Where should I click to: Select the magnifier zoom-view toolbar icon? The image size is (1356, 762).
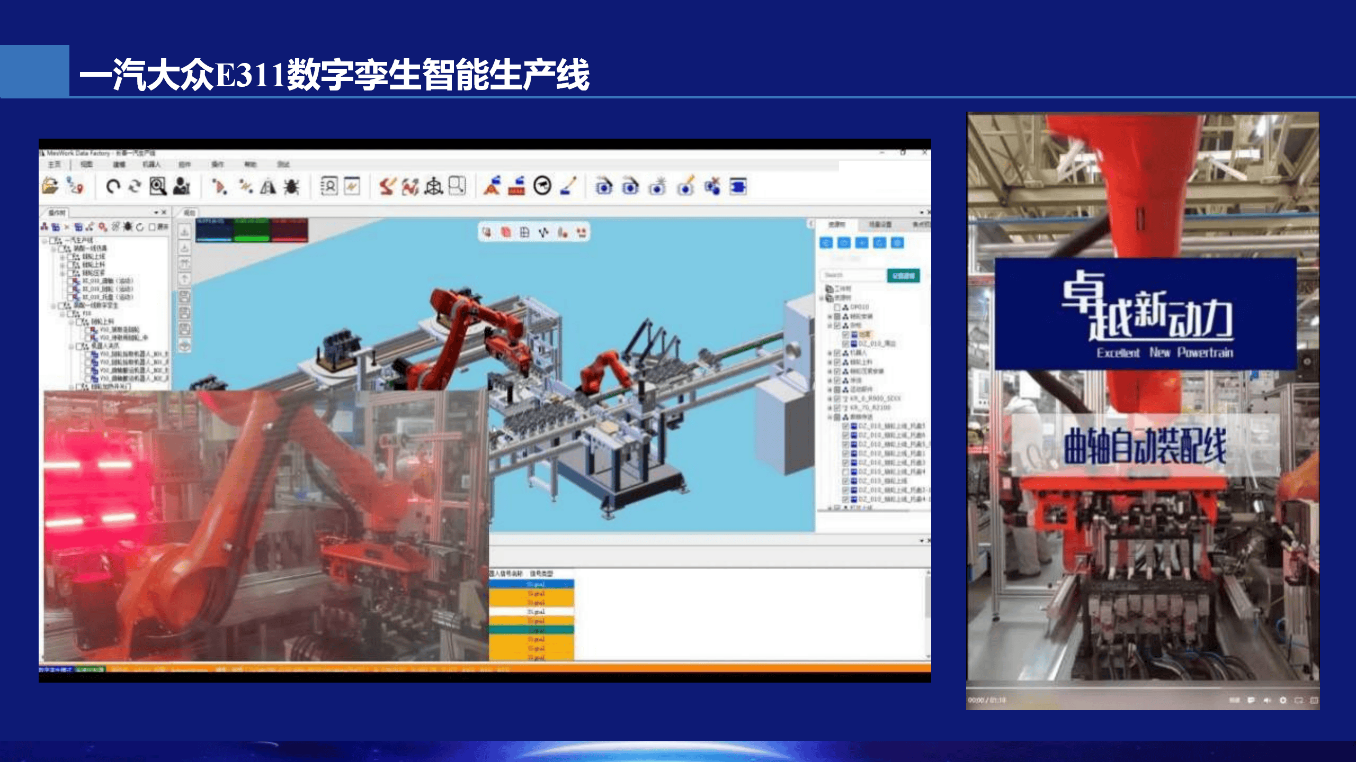click(x=158, y=186)
